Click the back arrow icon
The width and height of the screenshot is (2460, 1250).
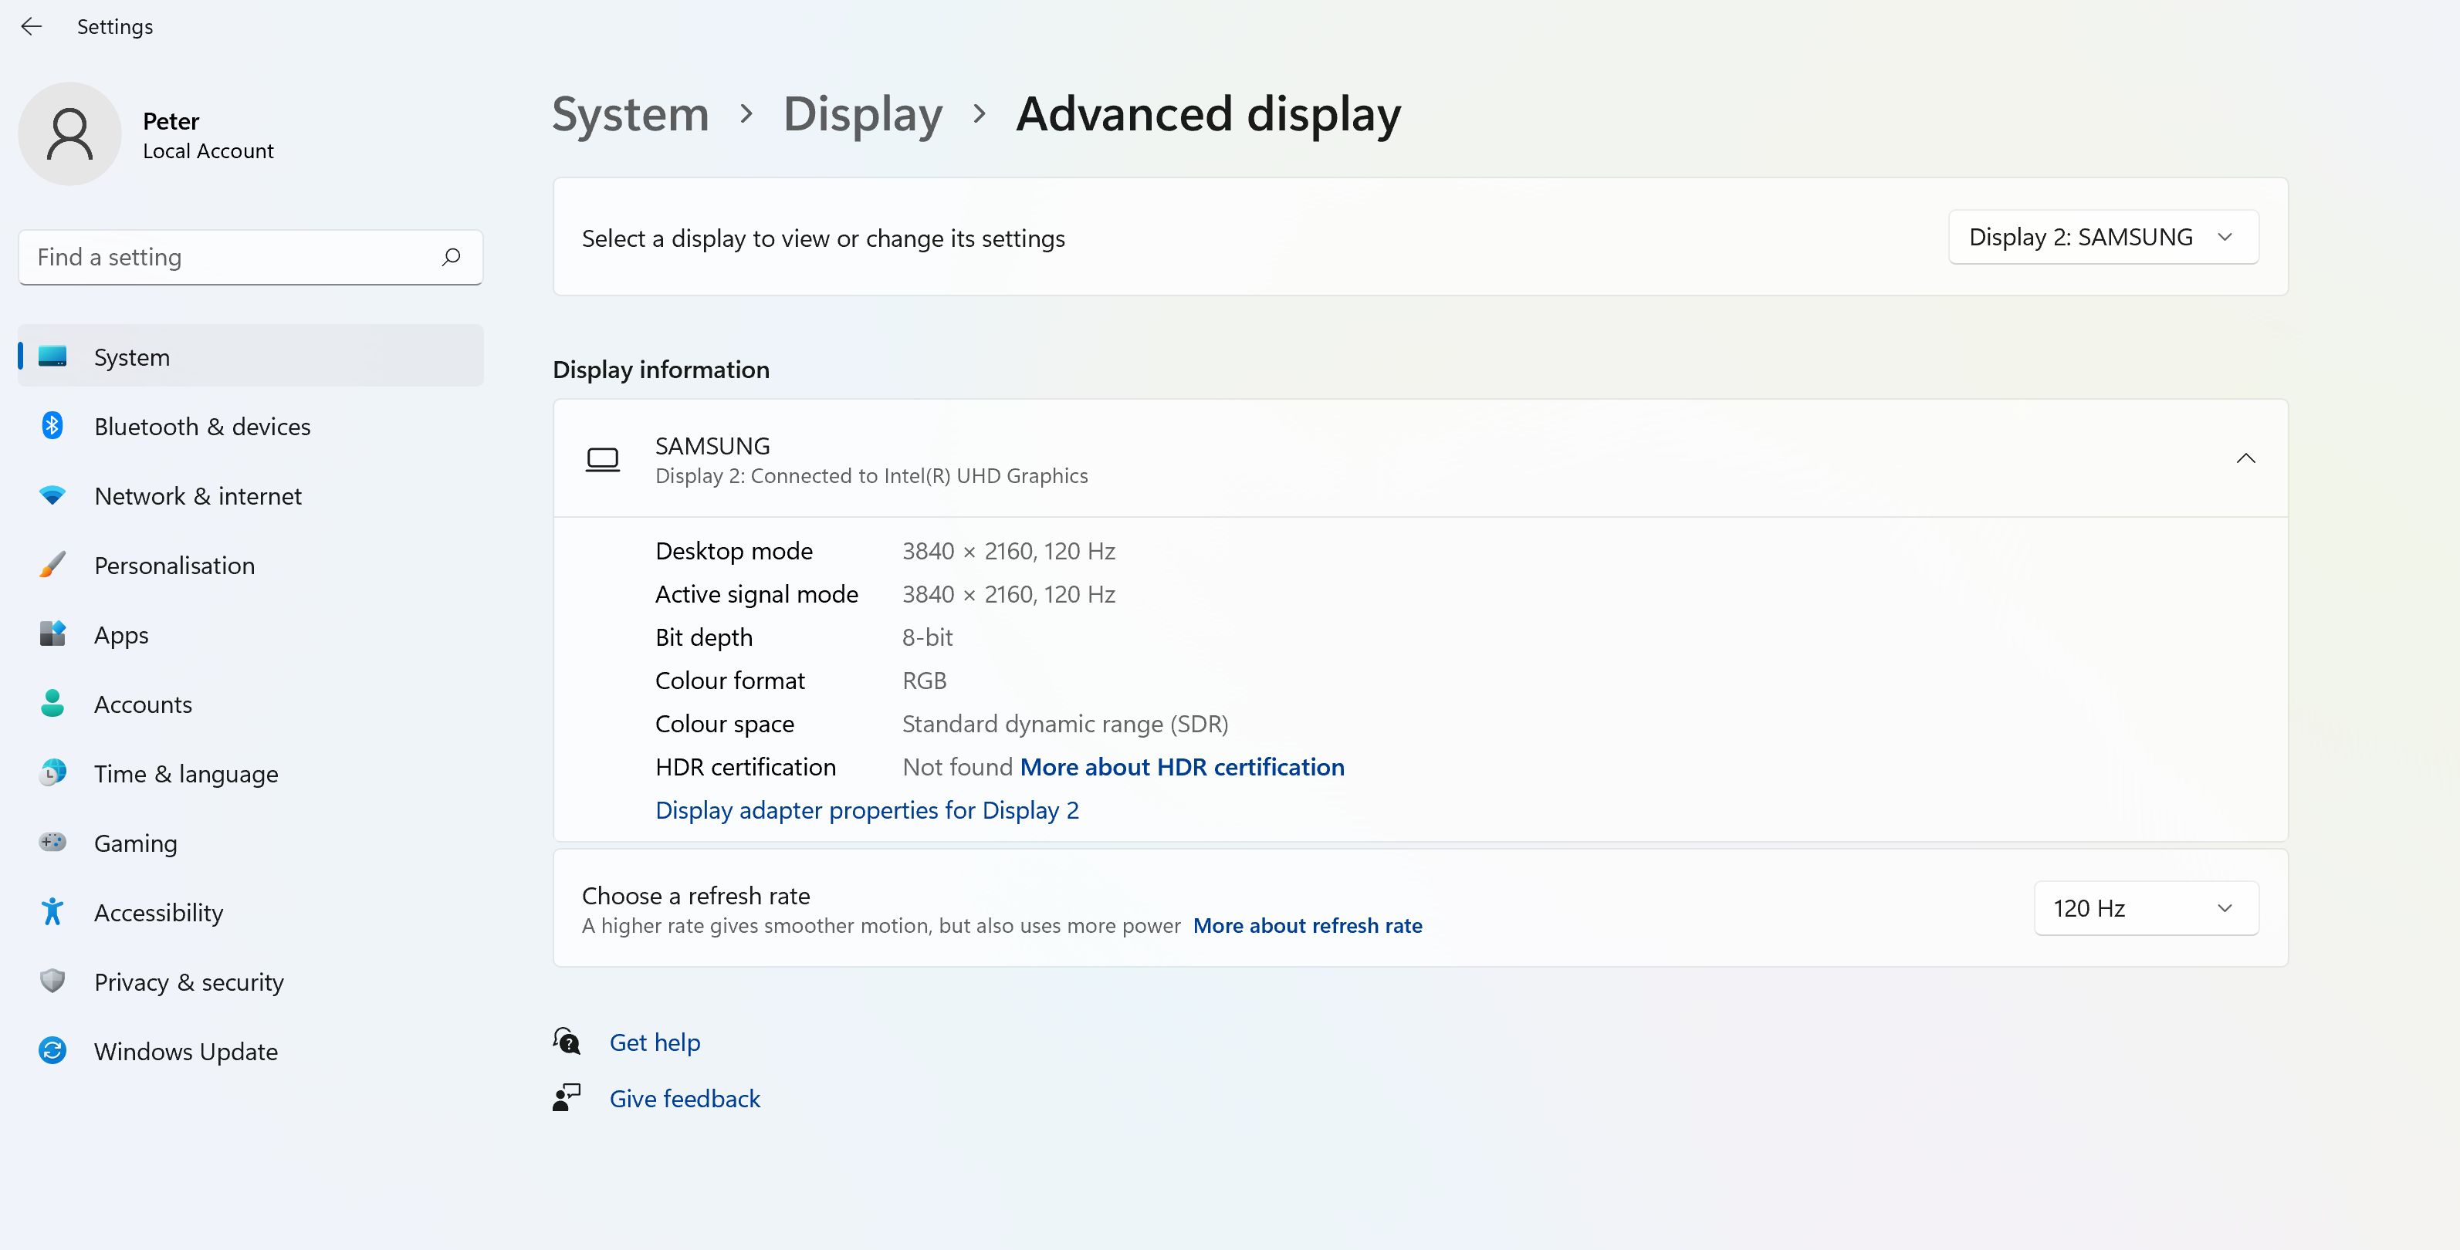click(32, 27)
